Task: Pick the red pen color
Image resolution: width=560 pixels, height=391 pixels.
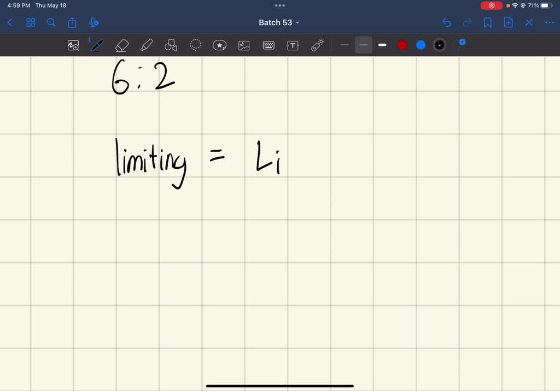Action: point(402,45)
